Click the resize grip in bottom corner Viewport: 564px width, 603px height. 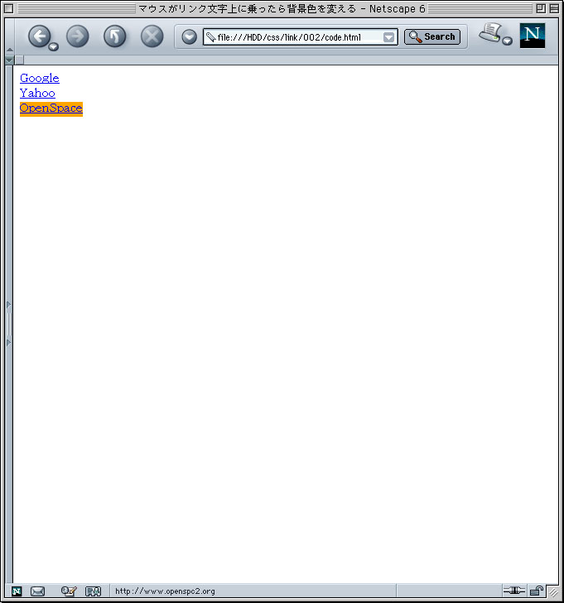[553, 591]
